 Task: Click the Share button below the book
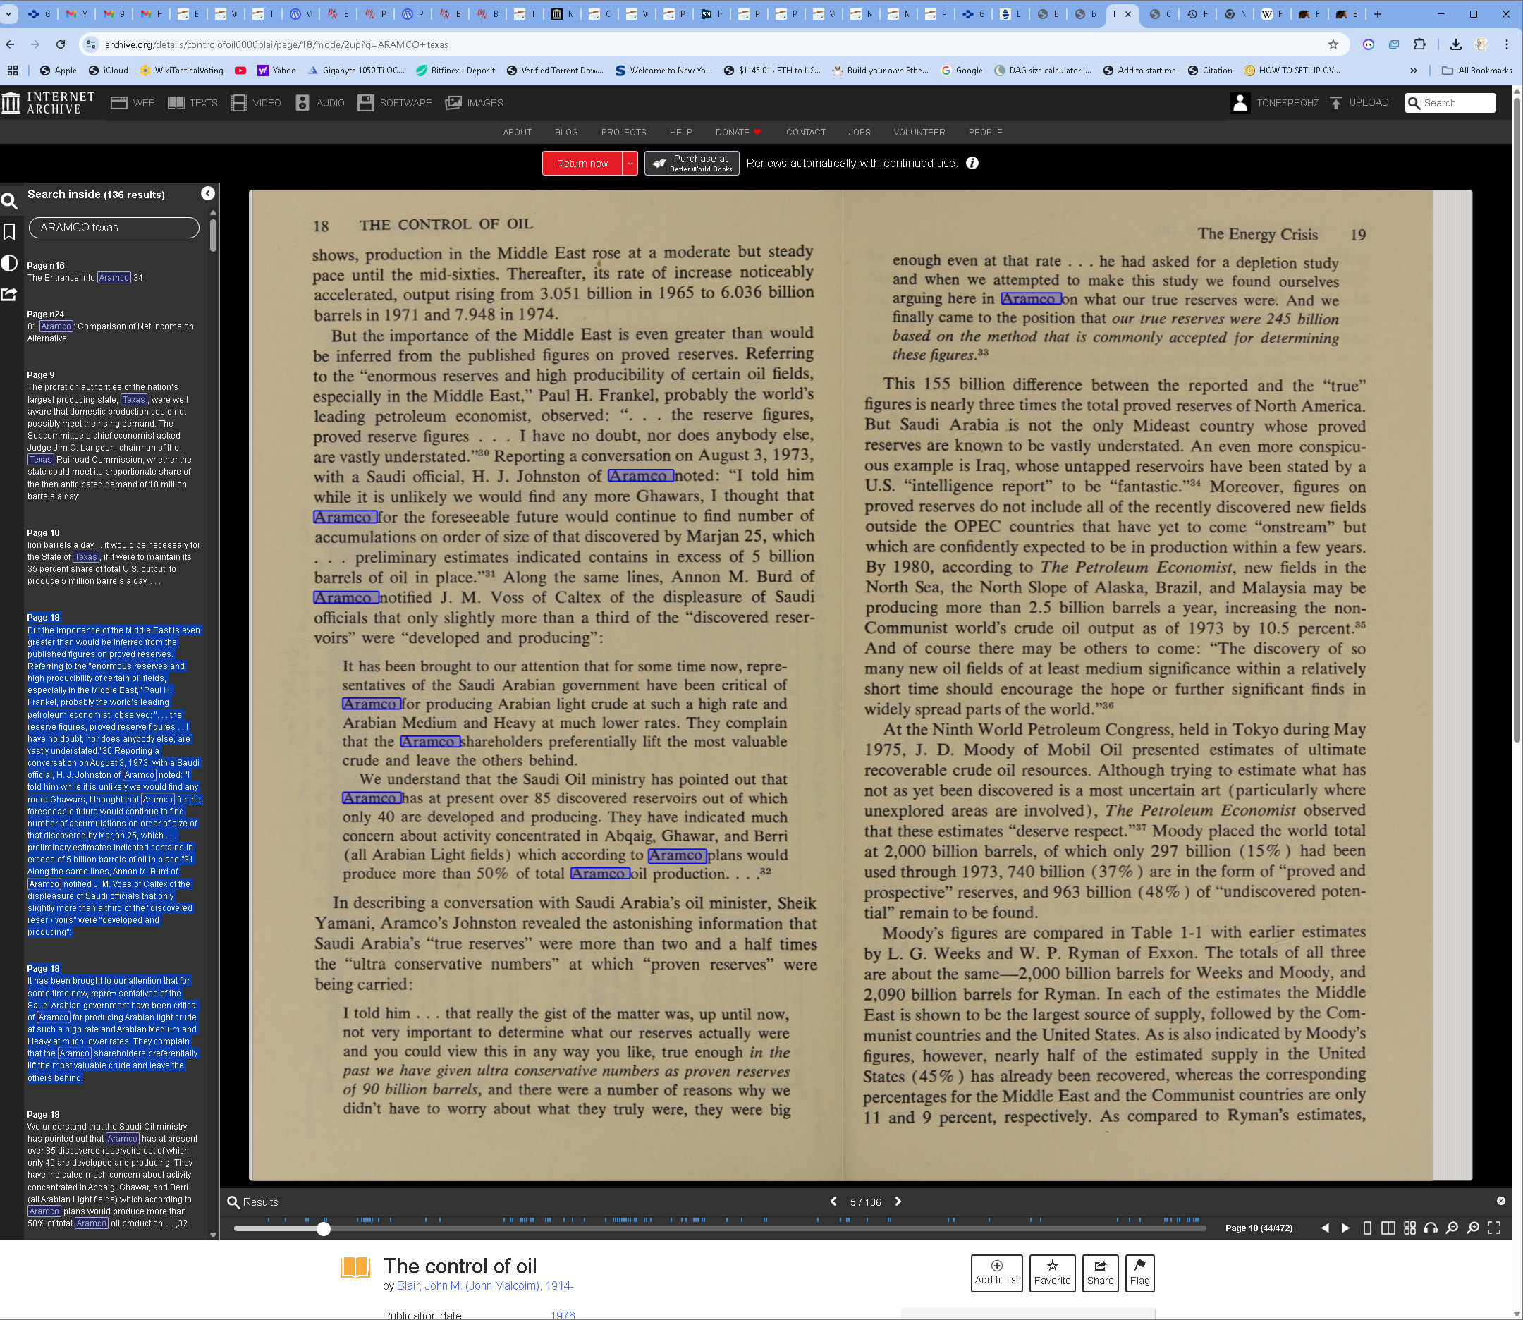point(1099,1273)
